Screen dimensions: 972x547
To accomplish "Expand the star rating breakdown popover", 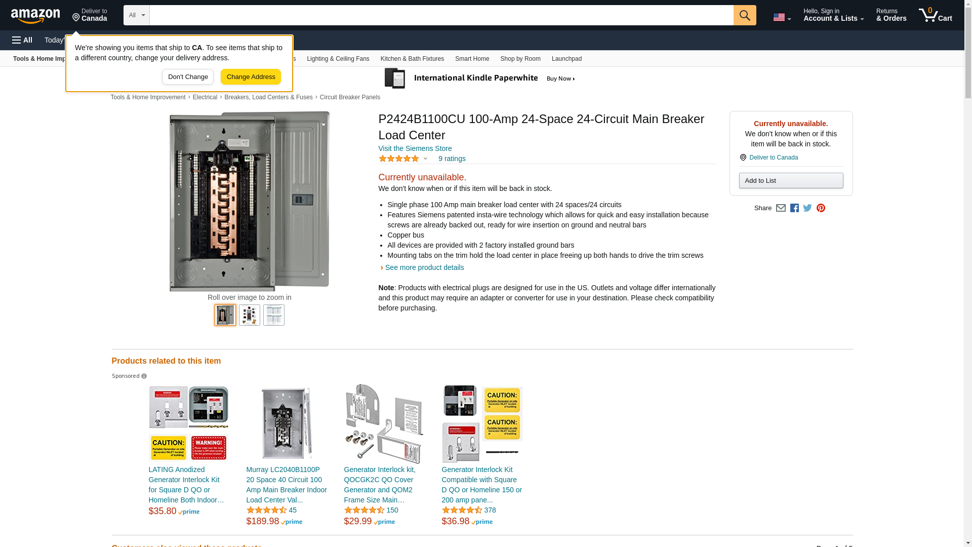I will (x=425, y=159).
